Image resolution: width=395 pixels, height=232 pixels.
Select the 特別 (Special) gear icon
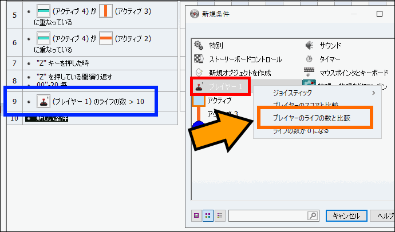pos(199,45)
